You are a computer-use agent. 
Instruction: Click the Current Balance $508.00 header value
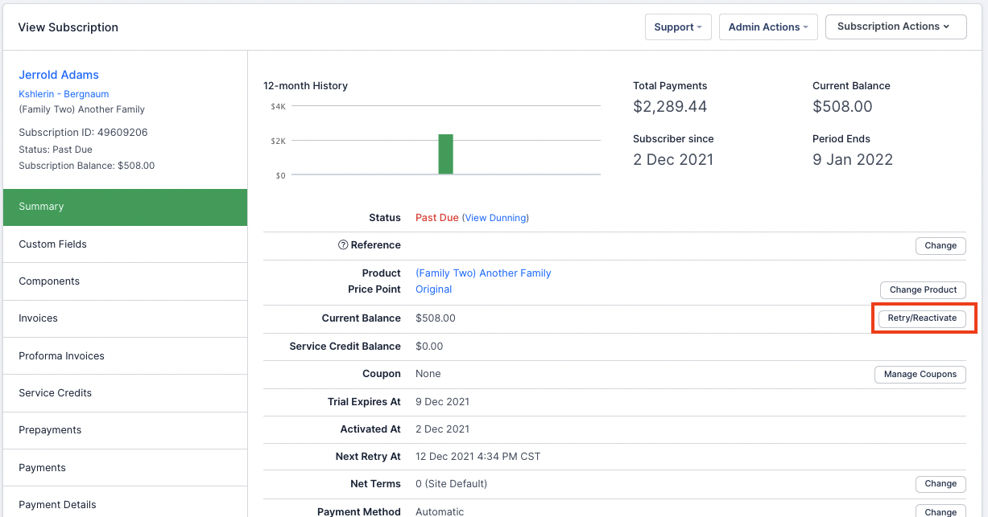(842, 107)
